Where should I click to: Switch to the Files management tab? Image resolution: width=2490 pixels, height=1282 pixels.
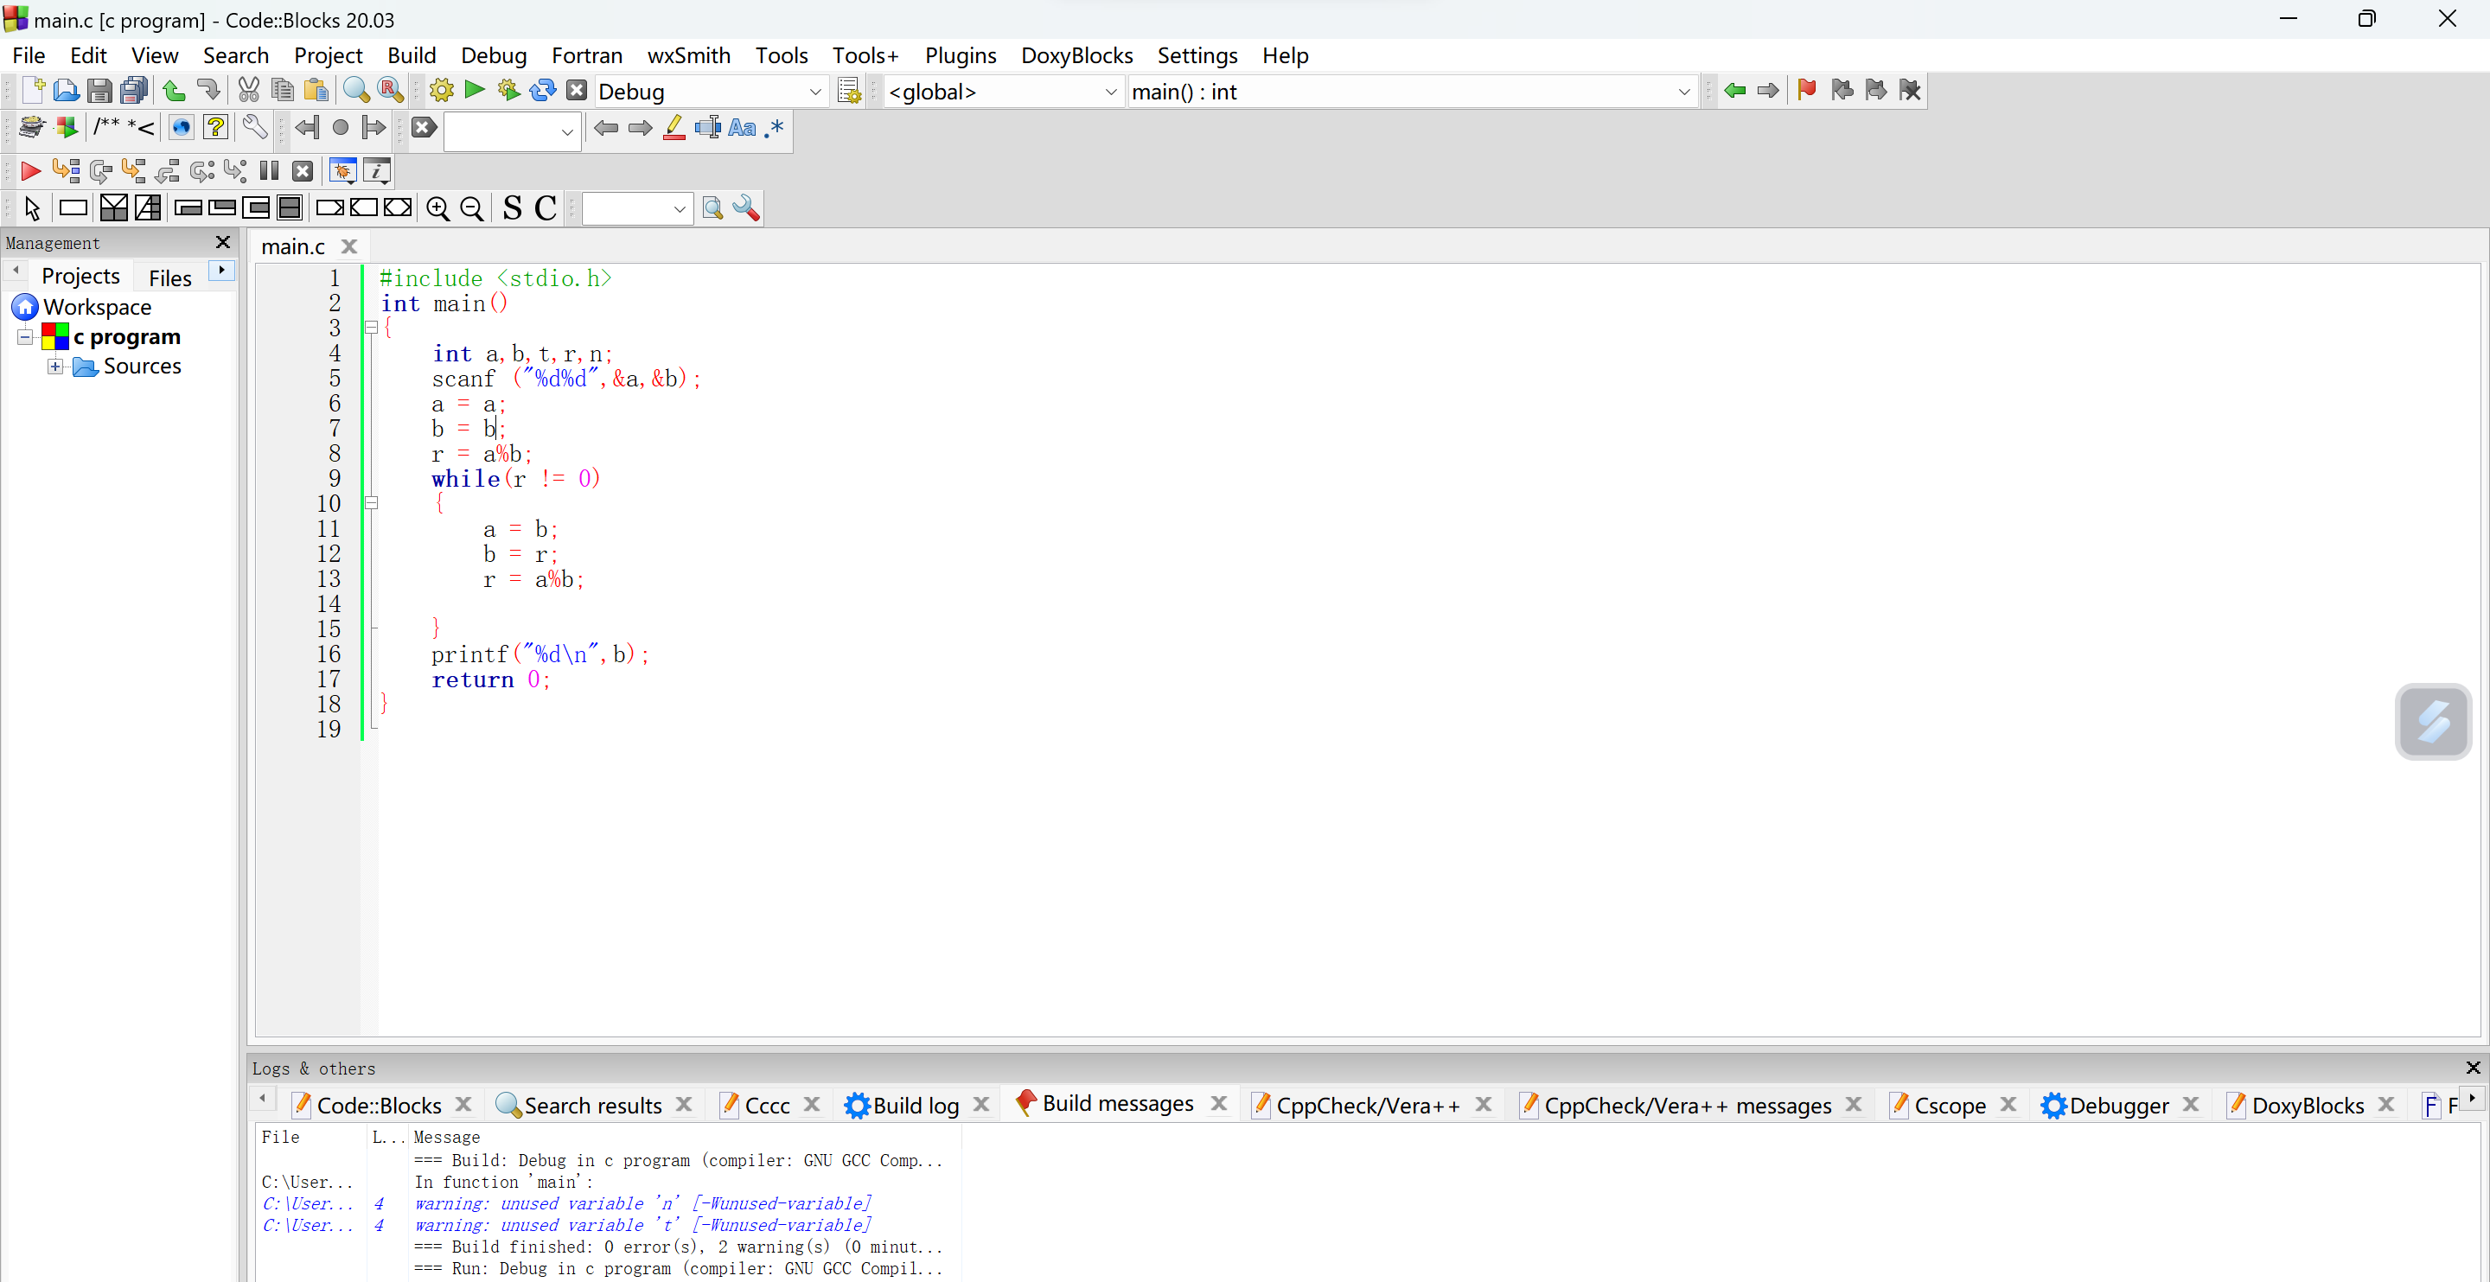(x=170, y=278)
